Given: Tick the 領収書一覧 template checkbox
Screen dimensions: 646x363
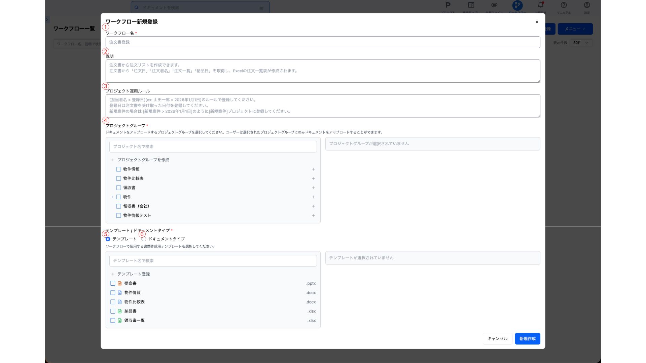Looking at the screenshot, I should (x=113, y=321).
